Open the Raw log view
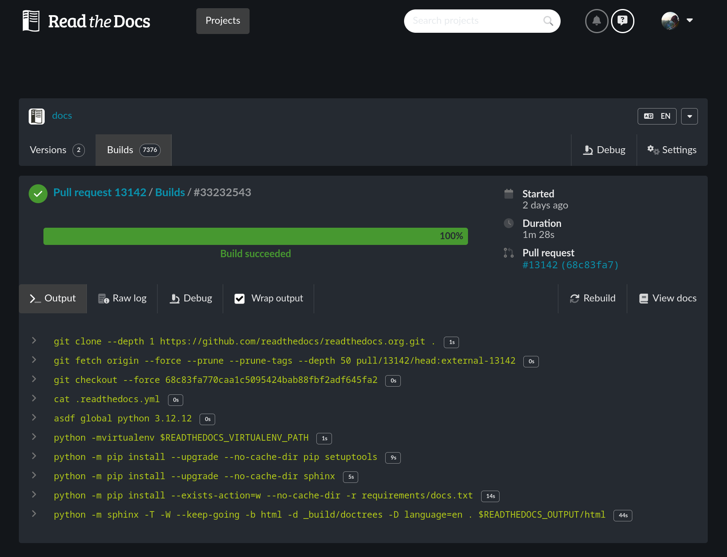 (x=122, y=299)
